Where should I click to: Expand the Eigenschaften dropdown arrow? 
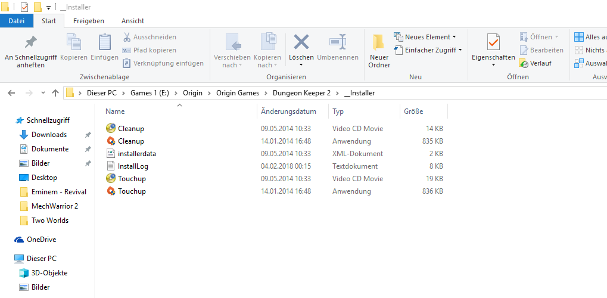[x=494, y=65]
